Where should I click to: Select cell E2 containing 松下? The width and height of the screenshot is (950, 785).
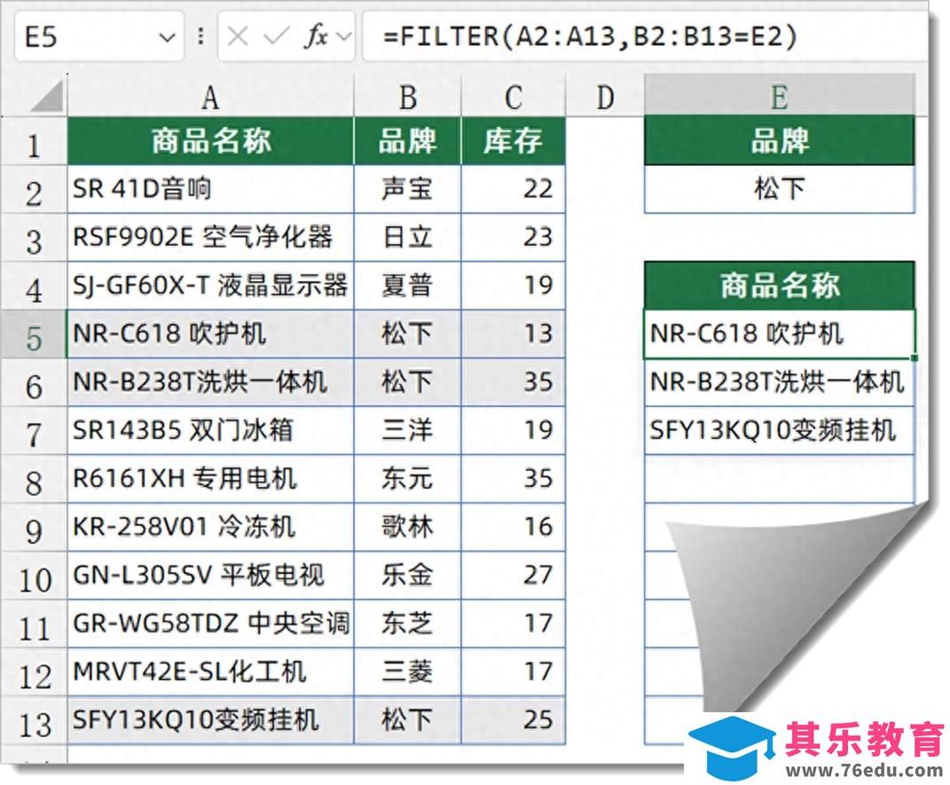tap(779, 189)
